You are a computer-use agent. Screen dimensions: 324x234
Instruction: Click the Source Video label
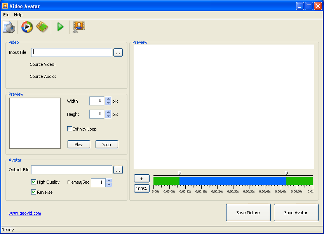pos(43,64)
